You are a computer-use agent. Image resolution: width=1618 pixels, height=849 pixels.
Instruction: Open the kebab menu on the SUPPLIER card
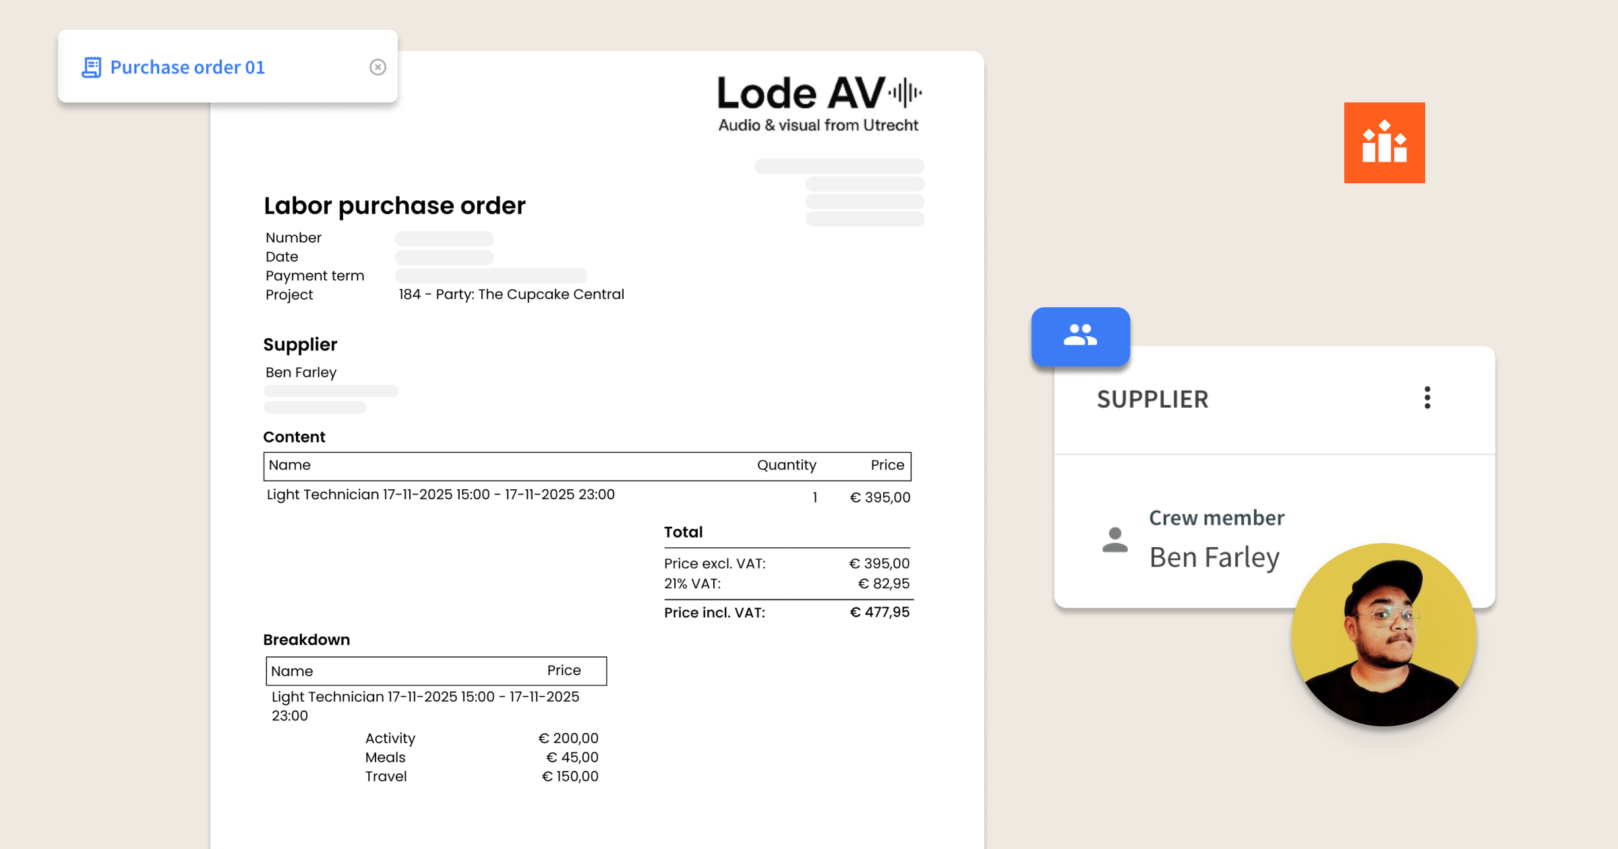point(1427,398)
